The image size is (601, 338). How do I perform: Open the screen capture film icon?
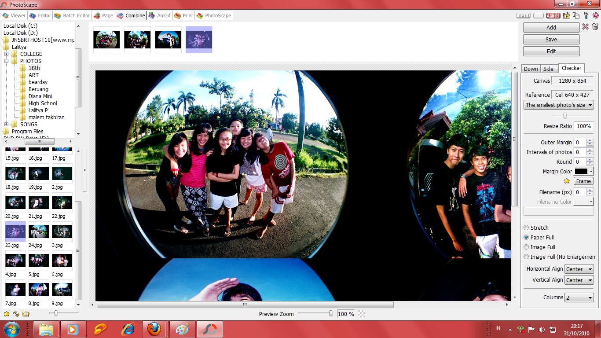point(567,15)
